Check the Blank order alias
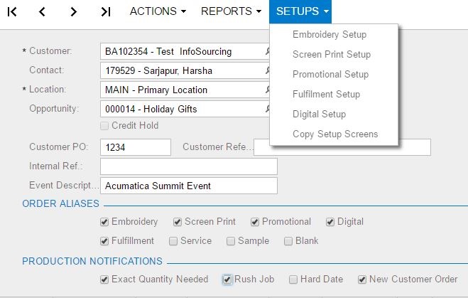Screen dimensions: 468x298 pos(288,241)
